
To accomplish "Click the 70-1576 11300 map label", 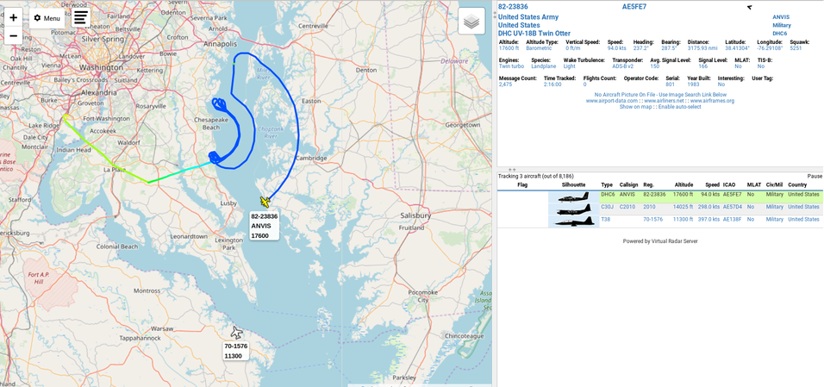I will click(x=235, y=351).
